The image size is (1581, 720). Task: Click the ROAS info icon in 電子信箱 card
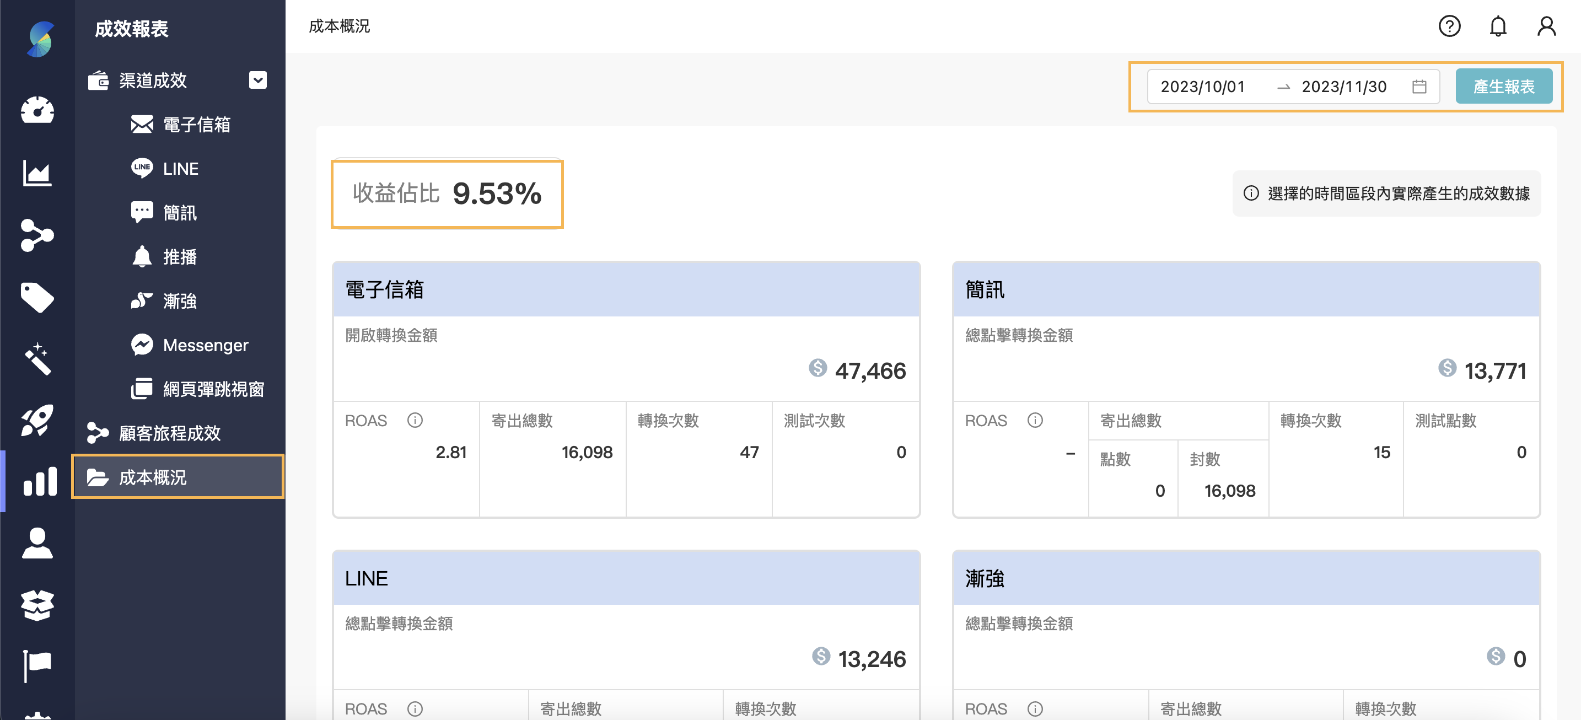point(415,421)
